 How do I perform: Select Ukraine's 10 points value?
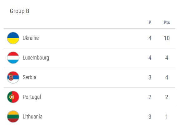pyautogui.click(x=167, y=38)
